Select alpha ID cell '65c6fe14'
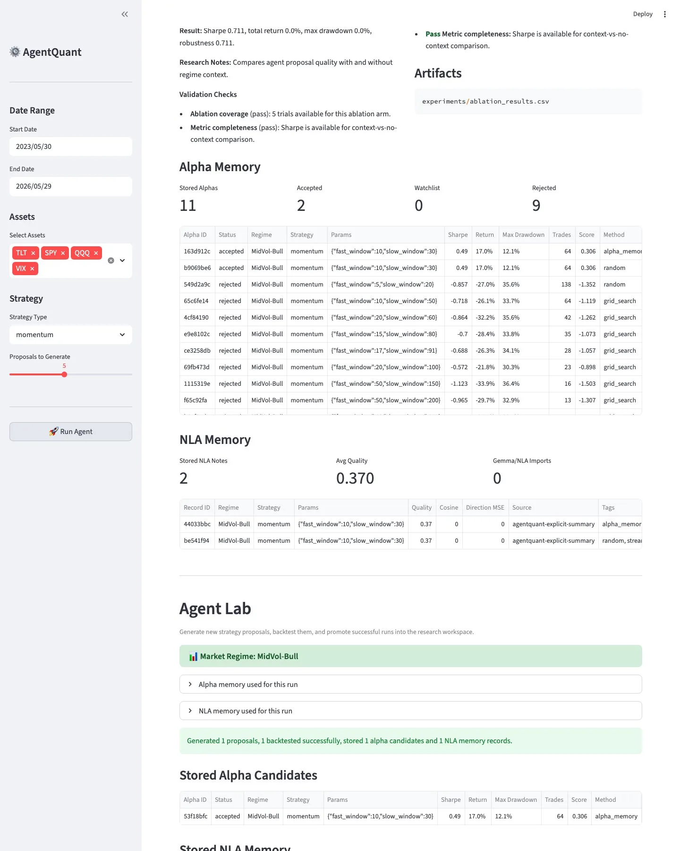The image size is (680, 851). 197,301
